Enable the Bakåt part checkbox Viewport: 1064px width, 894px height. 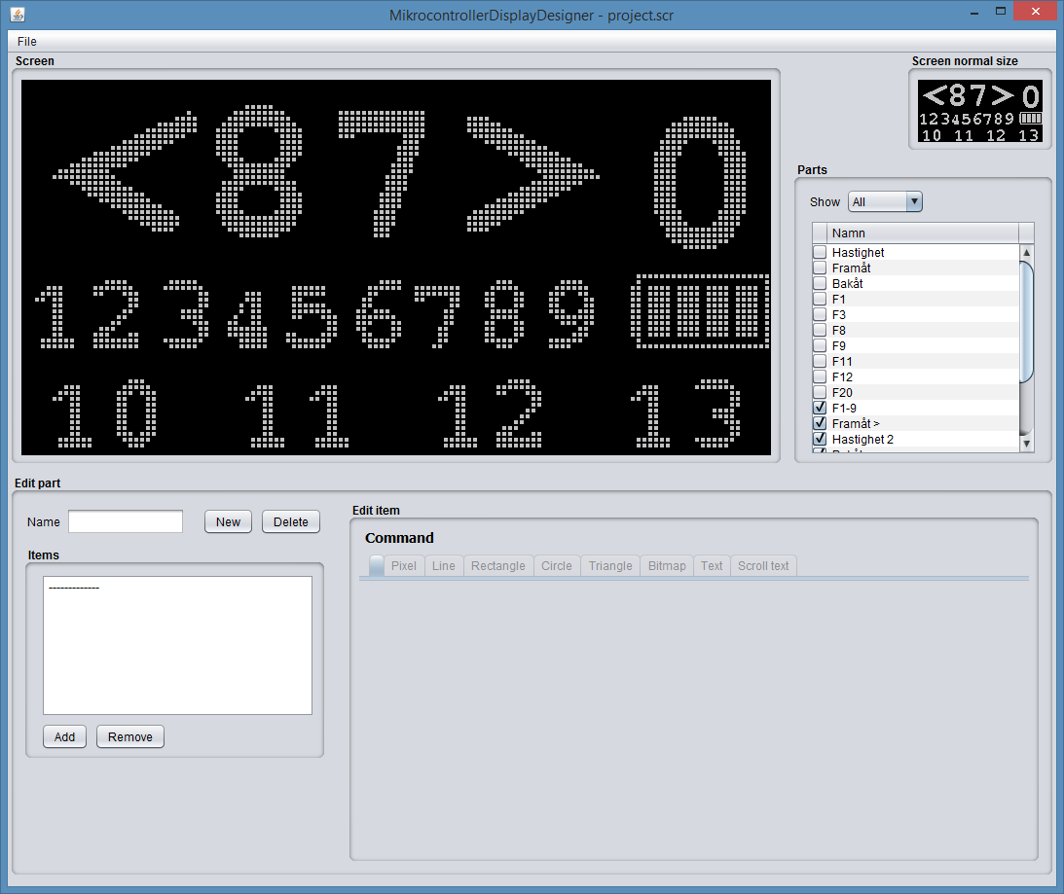click(820, 283)
